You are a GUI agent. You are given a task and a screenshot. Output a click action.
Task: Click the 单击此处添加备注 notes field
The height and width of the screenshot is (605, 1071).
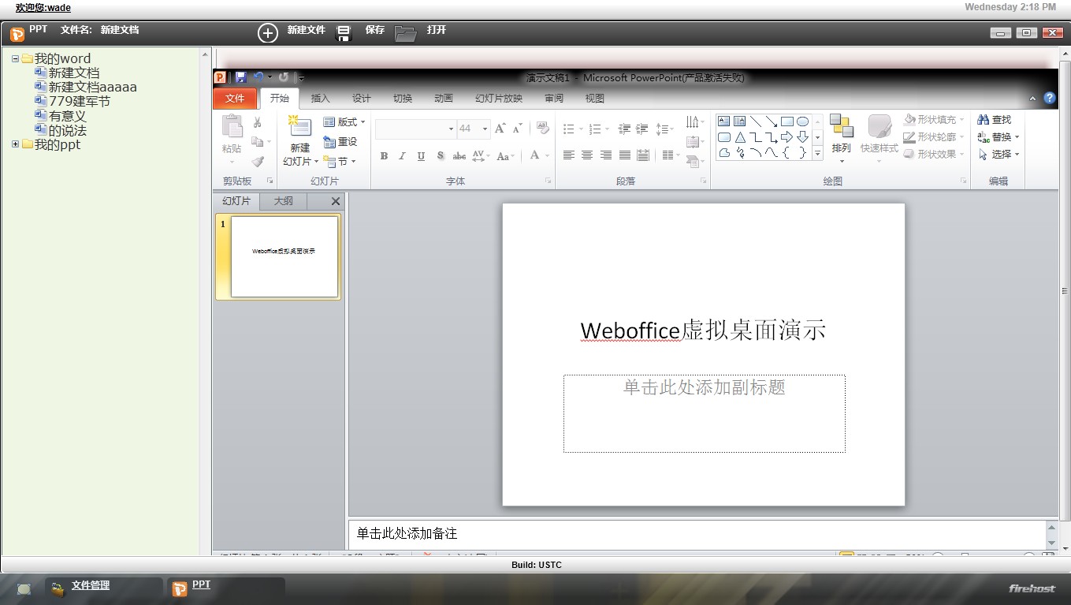(697, 534)
